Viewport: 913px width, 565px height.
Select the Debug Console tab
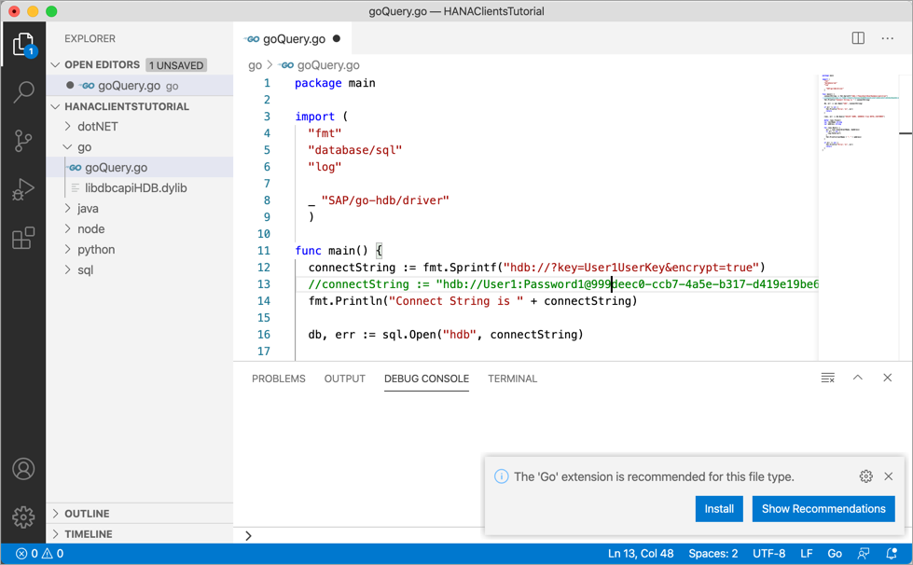pyautogui.click(x=426, y=379)
